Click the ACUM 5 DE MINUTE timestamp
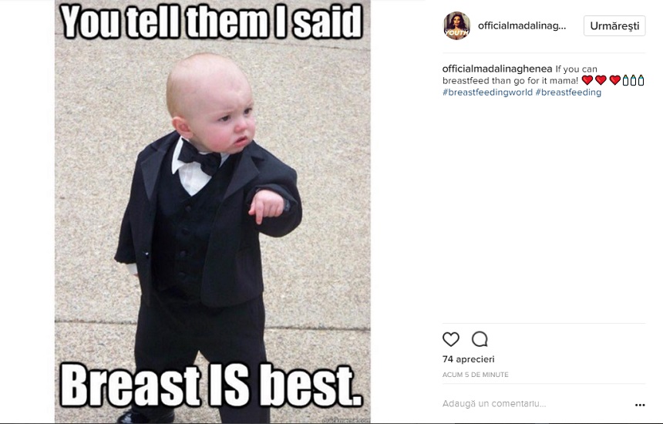 pos(475,375)
